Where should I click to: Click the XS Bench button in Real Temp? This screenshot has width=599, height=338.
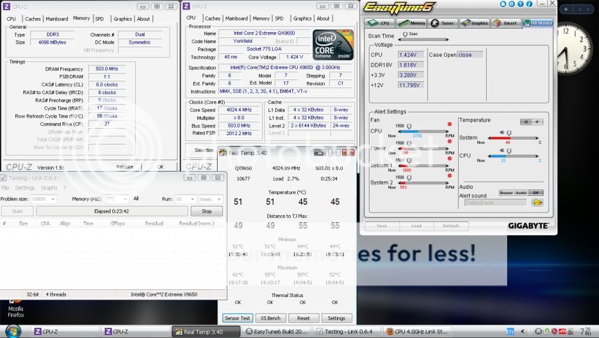[x=270, y=318]
